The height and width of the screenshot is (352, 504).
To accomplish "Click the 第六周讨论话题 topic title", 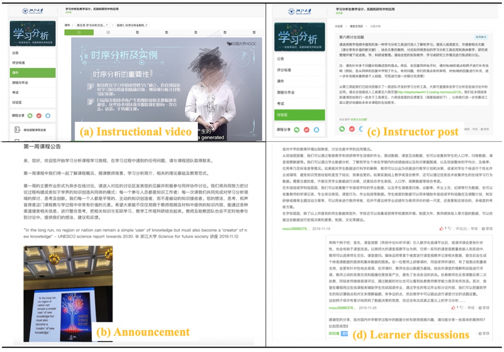I will (x=352, y=37).
